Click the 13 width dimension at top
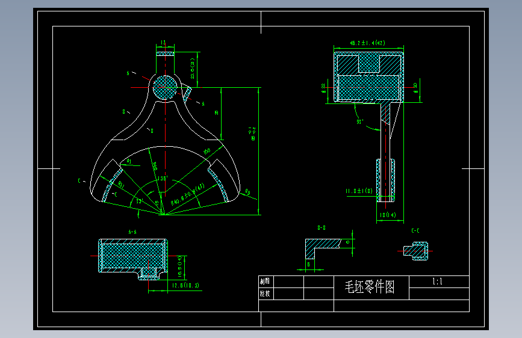Image resolution: width=522 pixels, height=338 pixels. pos(163,43)
